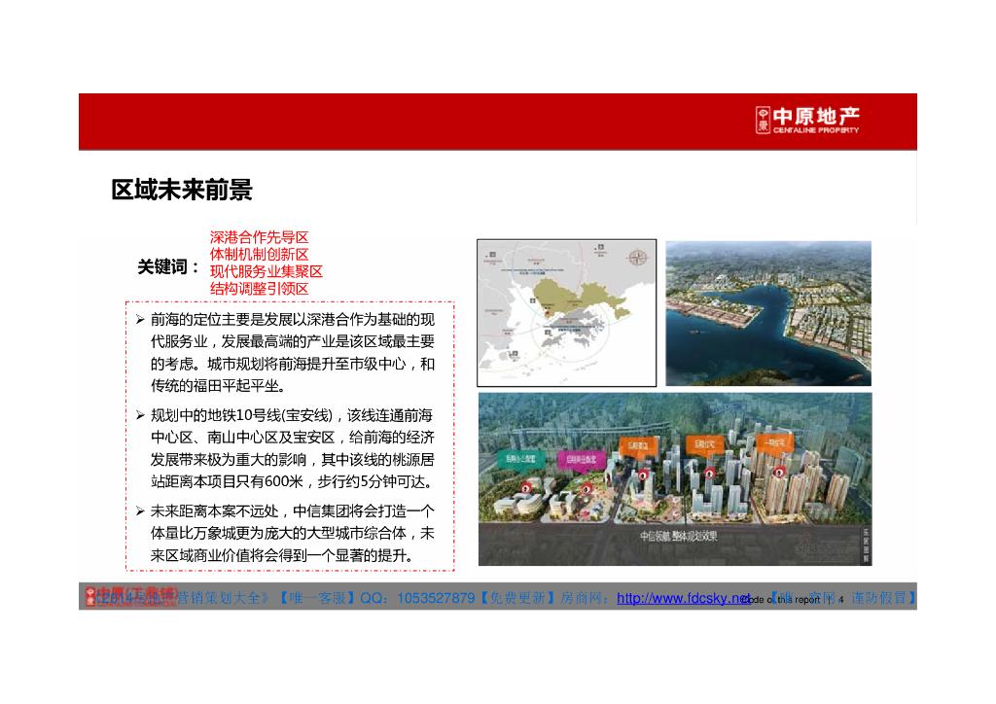Click the 结构调整引领区 keyword
The height and width of the screenshot is (704, 996).
pyautogui.click(x=259, y=289)
